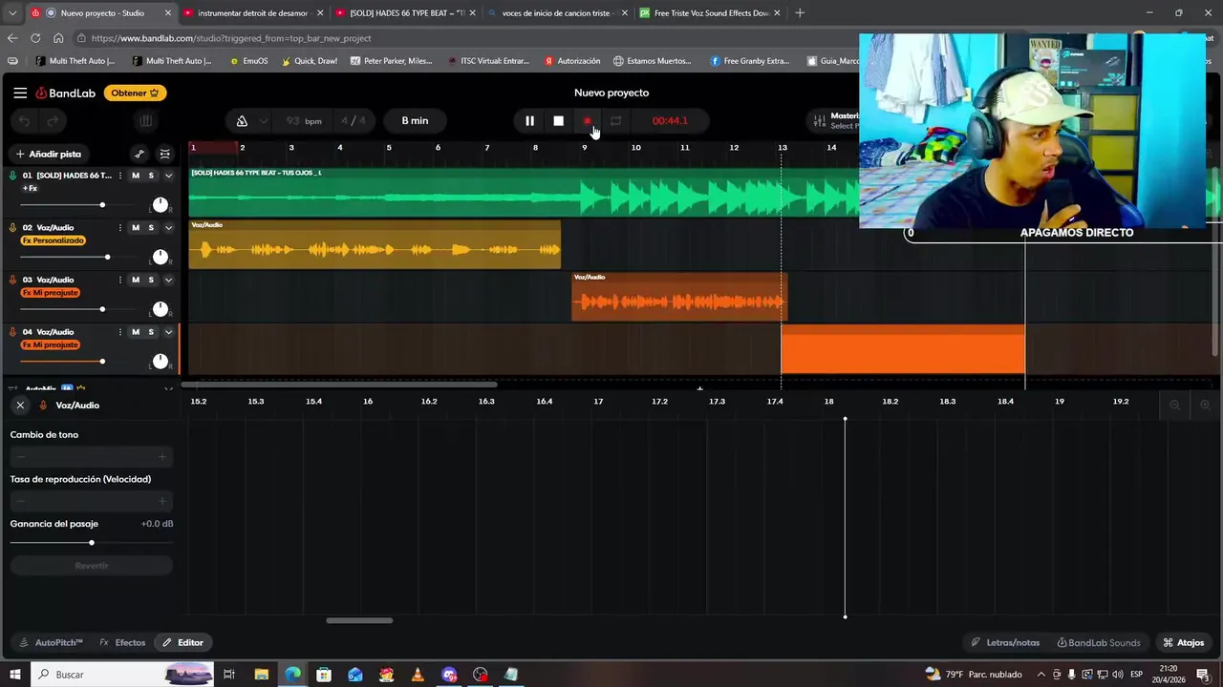Stop playback with square button
Screen dimensions: 1223x687
pos(558,121)
